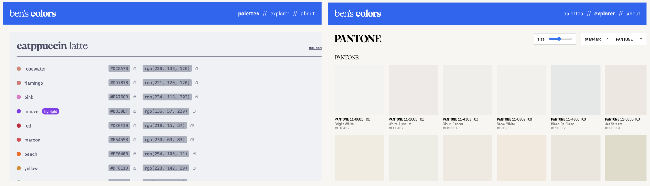
Task: Click the mauve highlight badge
Action: pos(50,111)
